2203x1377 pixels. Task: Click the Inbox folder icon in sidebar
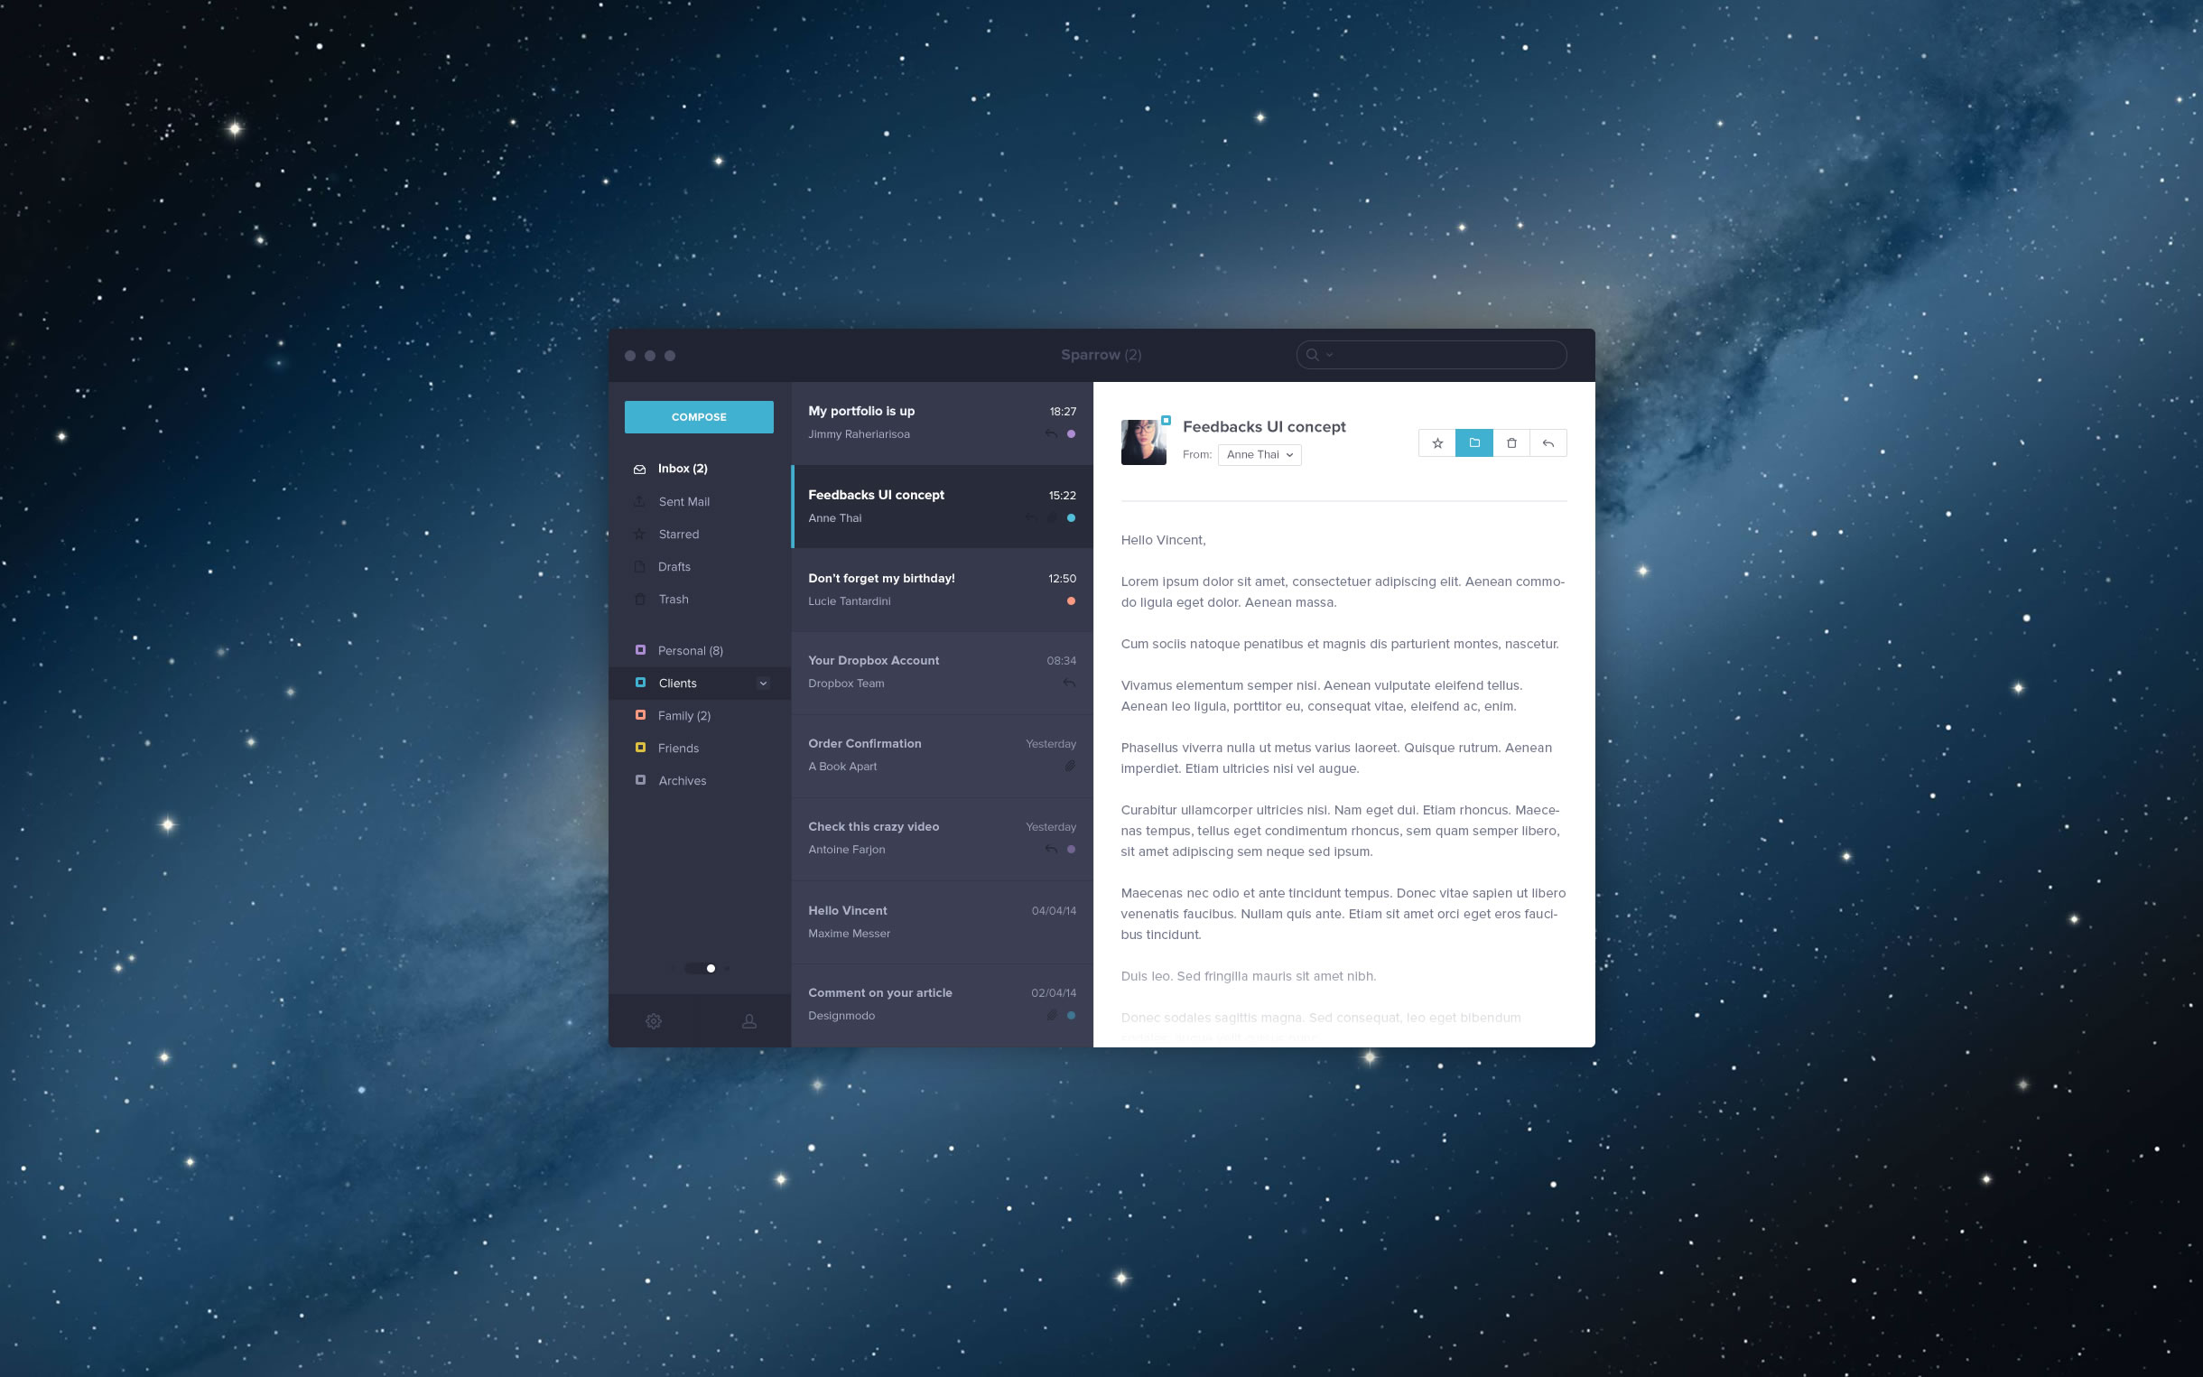click(641, 468)
